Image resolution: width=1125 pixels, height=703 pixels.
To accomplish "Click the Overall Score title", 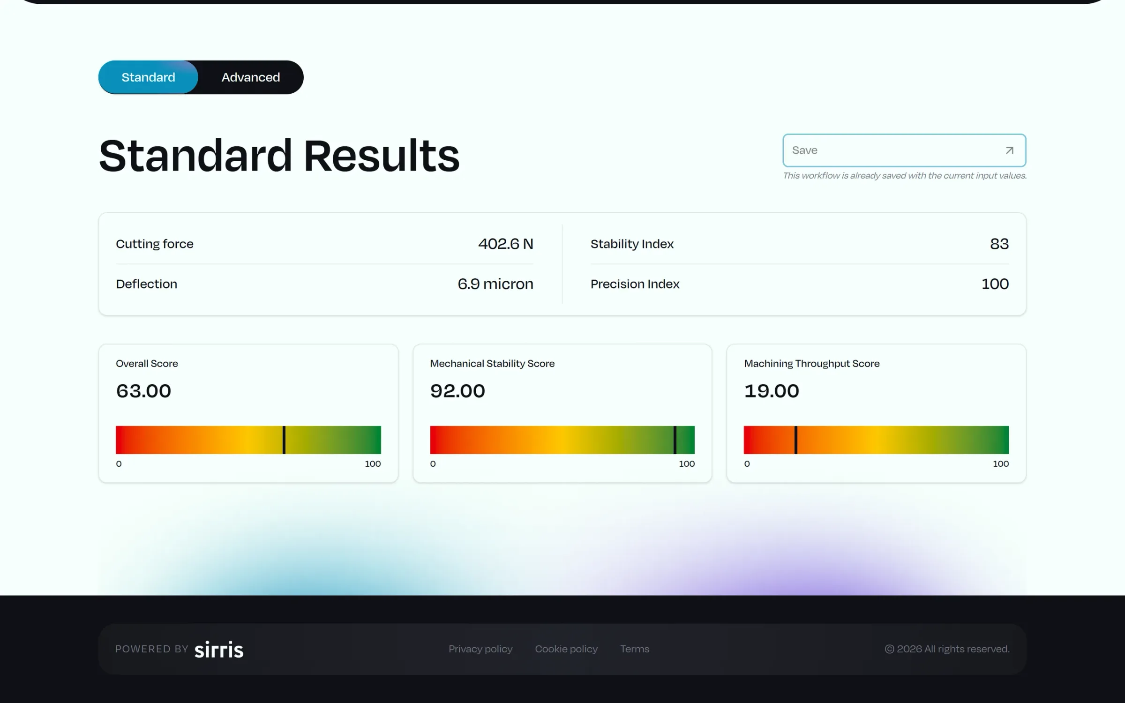I will (x=147, y=364).
